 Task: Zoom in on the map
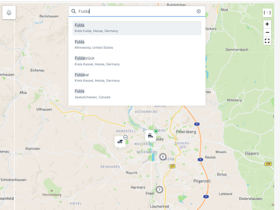(267, 24)
